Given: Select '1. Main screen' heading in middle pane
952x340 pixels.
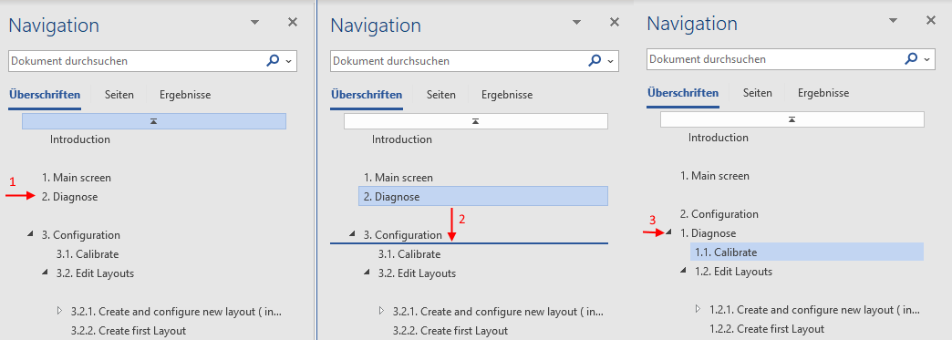Looking at the screenshot, I should [x=398, y=178].
